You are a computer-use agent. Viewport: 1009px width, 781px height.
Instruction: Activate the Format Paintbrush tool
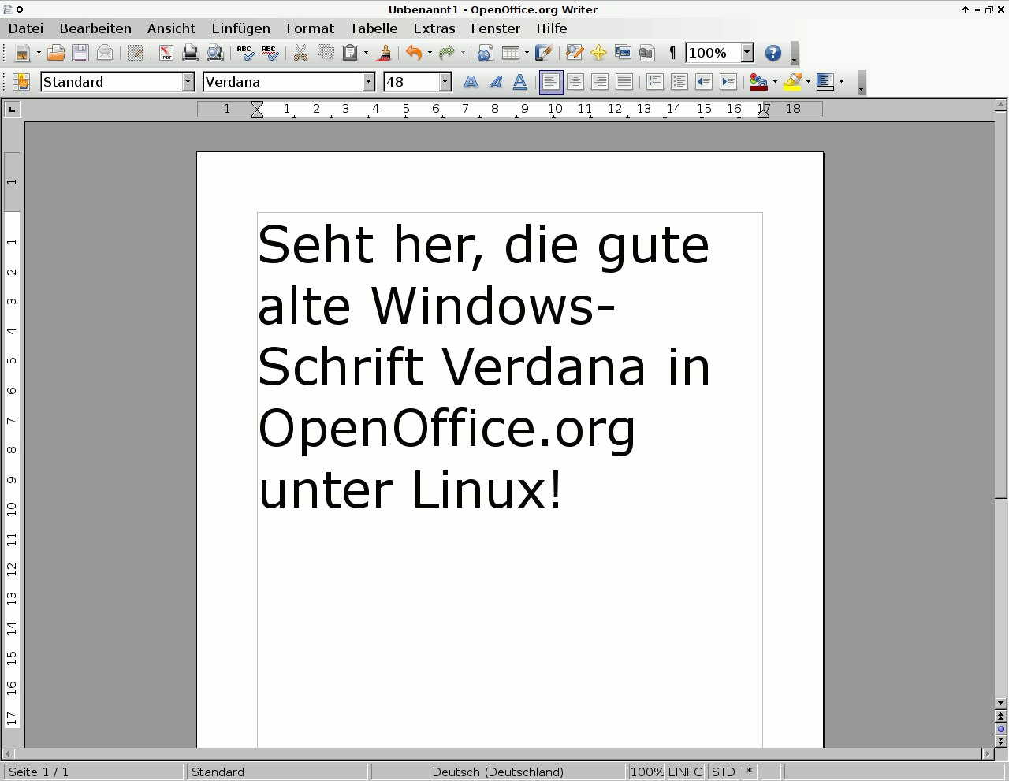[385, 53]
